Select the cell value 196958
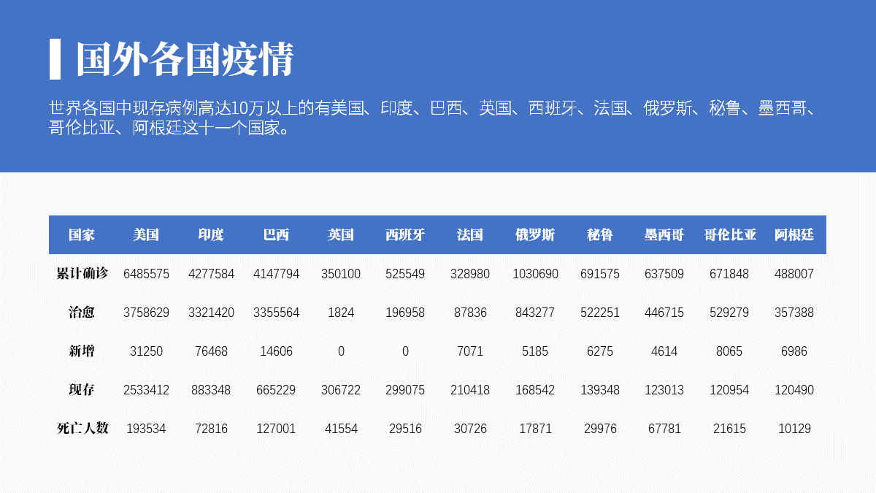 tap(405, 313)
